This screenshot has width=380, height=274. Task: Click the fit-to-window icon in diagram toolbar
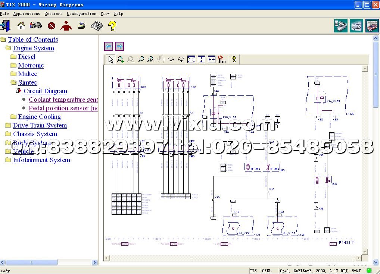pos(191,59)
